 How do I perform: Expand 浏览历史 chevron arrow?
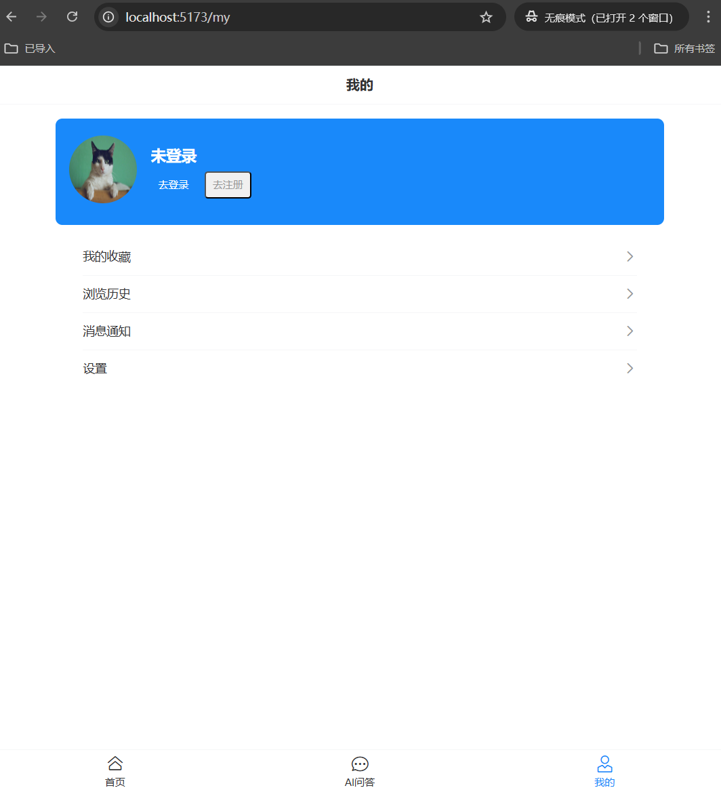[x=630, y=294]
